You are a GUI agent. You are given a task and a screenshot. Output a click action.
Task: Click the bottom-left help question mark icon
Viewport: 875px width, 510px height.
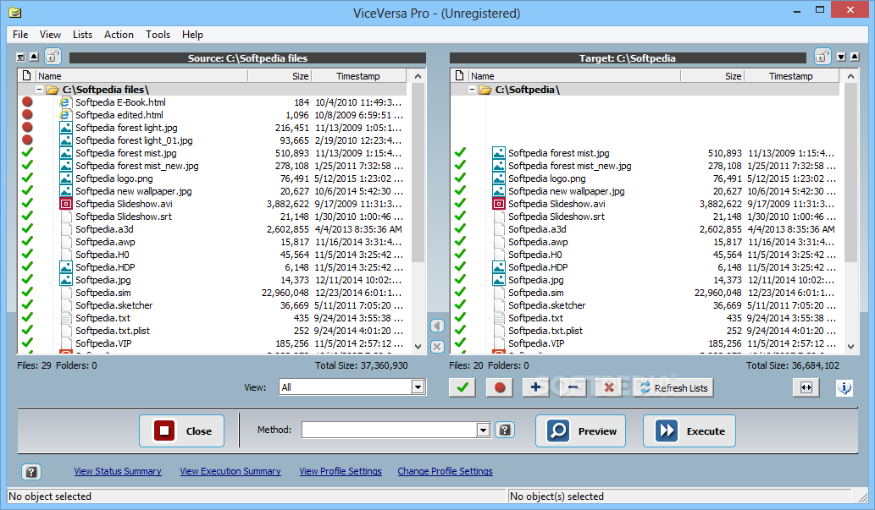31,471
